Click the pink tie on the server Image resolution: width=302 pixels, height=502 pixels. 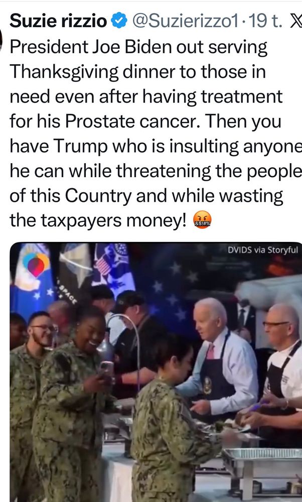(210, 351)
